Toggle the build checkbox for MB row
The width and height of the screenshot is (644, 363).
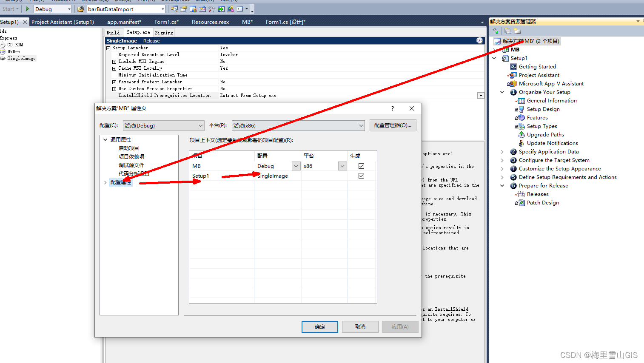361,166
